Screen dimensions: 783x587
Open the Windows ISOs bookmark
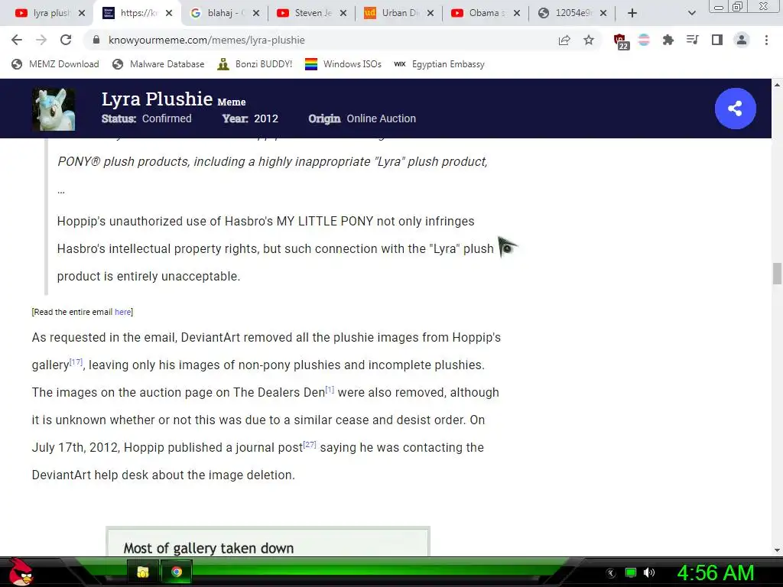(343, 64)
